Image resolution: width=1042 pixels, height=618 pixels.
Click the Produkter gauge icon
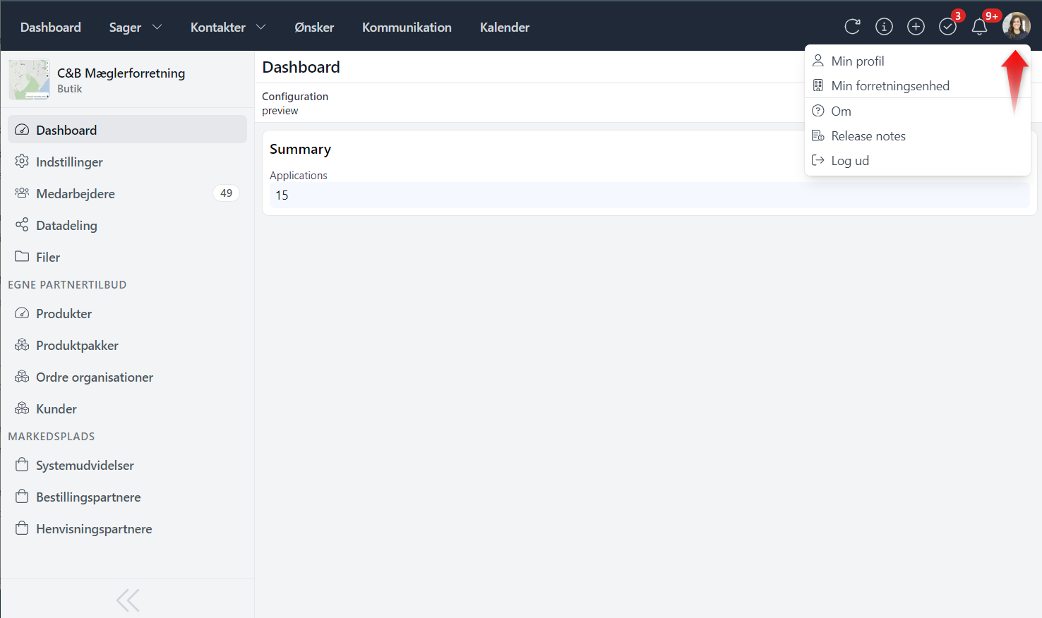coord(22,313)
